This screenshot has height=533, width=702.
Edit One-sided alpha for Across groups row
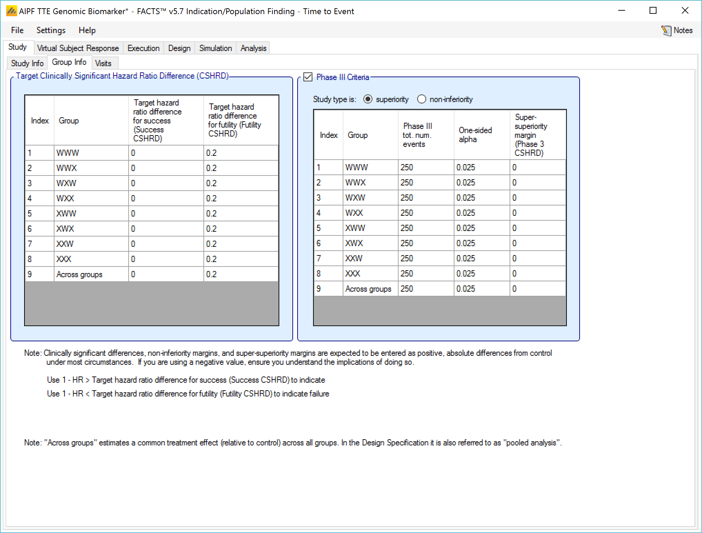(481, 289)
